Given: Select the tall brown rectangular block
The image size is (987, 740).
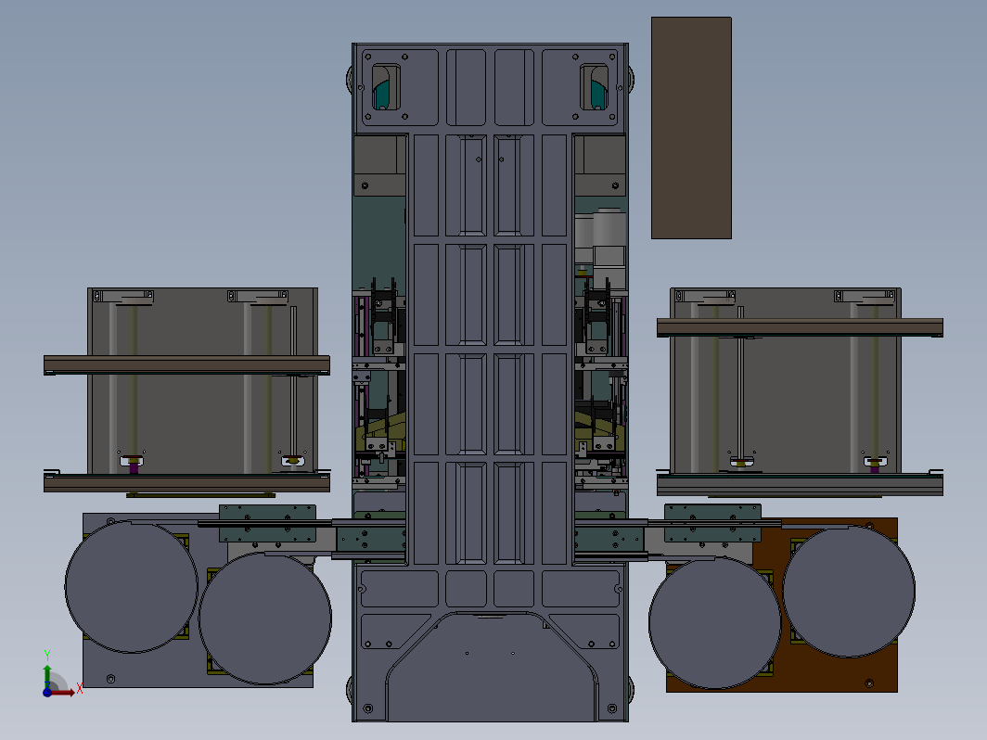Looking at the screenshot, I should tap(691, 128).
